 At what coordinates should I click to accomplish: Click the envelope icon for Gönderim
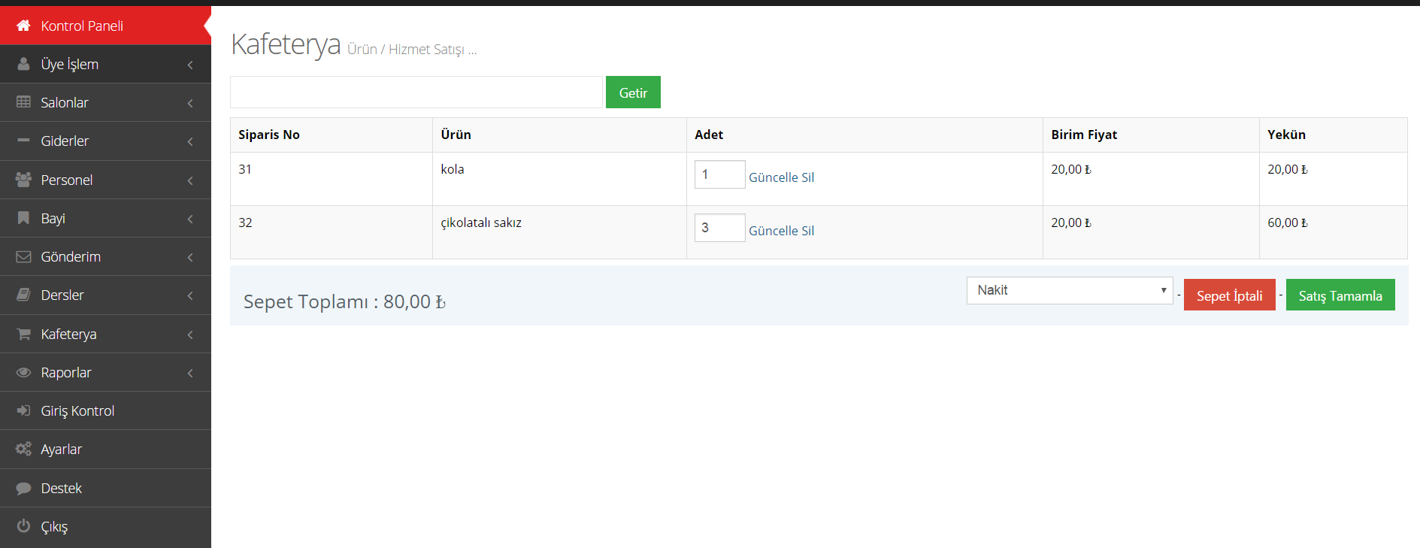[23, 256]
